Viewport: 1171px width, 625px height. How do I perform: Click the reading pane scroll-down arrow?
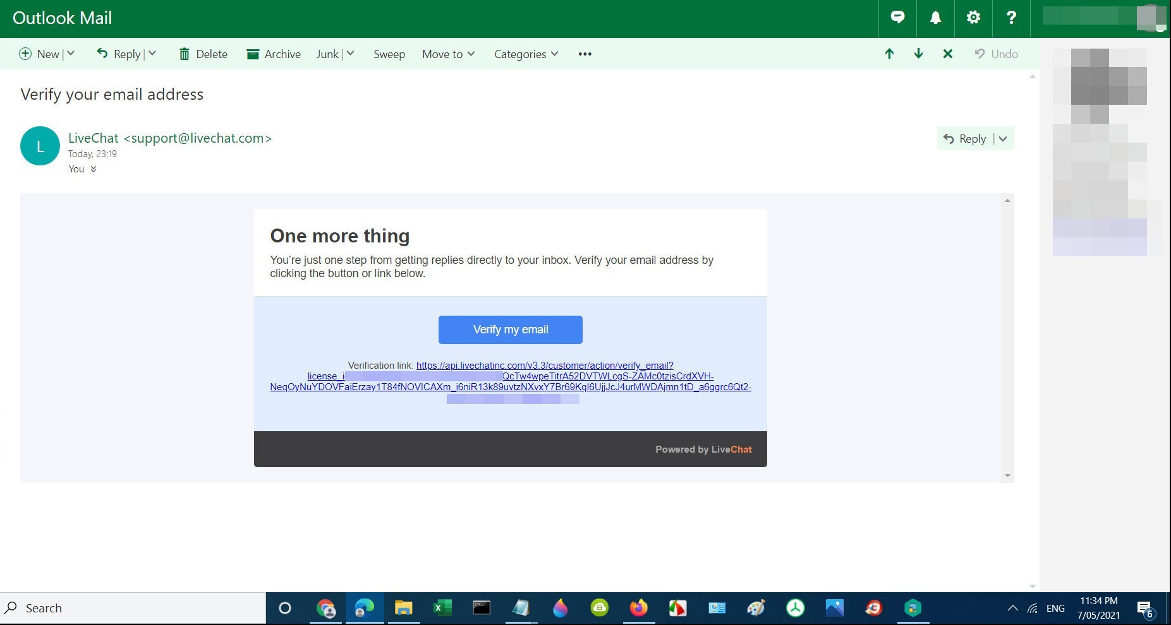1007,476
